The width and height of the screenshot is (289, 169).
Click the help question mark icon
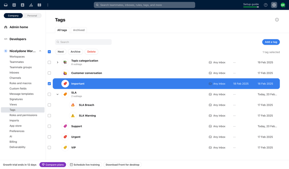point(266,5)
